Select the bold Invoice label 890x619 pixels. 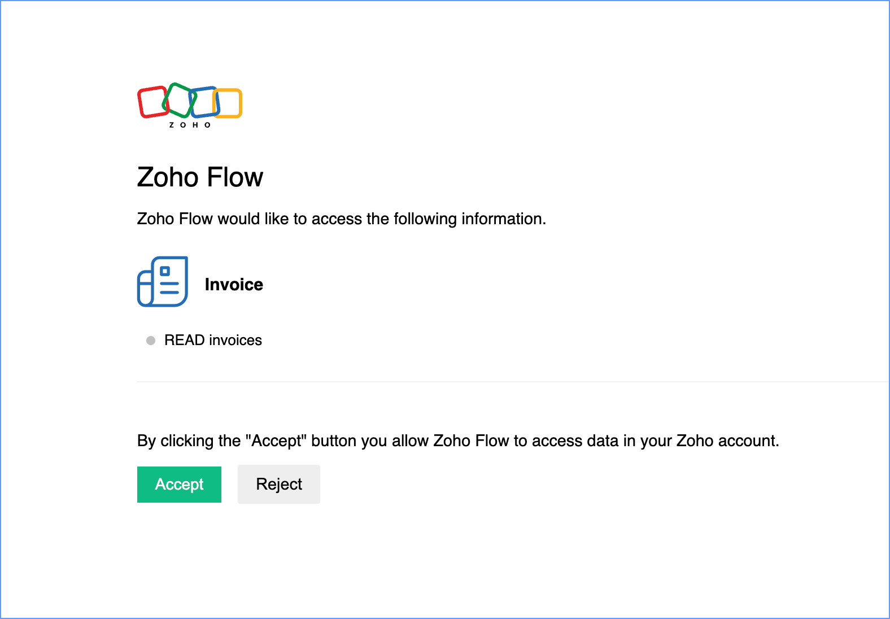(x=234, y=285)
